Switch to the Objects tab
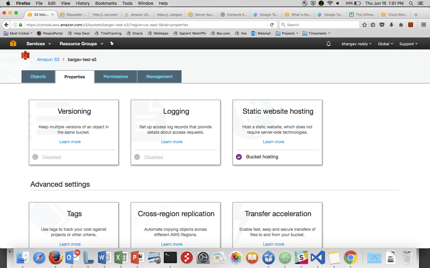Viewport: 430px width, 268px height. pyautogui.click(x=38, y=77)
